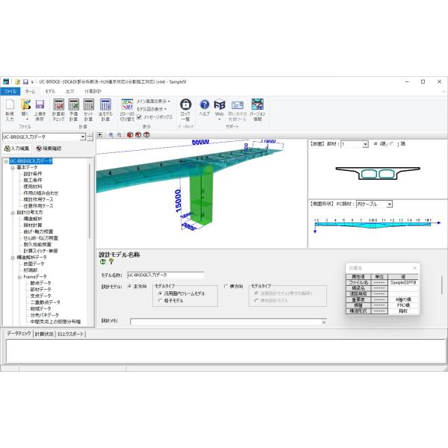Click the 上書き保存 save icon
The width and height of the screenshot is (448, 448).
click(40, 109)
